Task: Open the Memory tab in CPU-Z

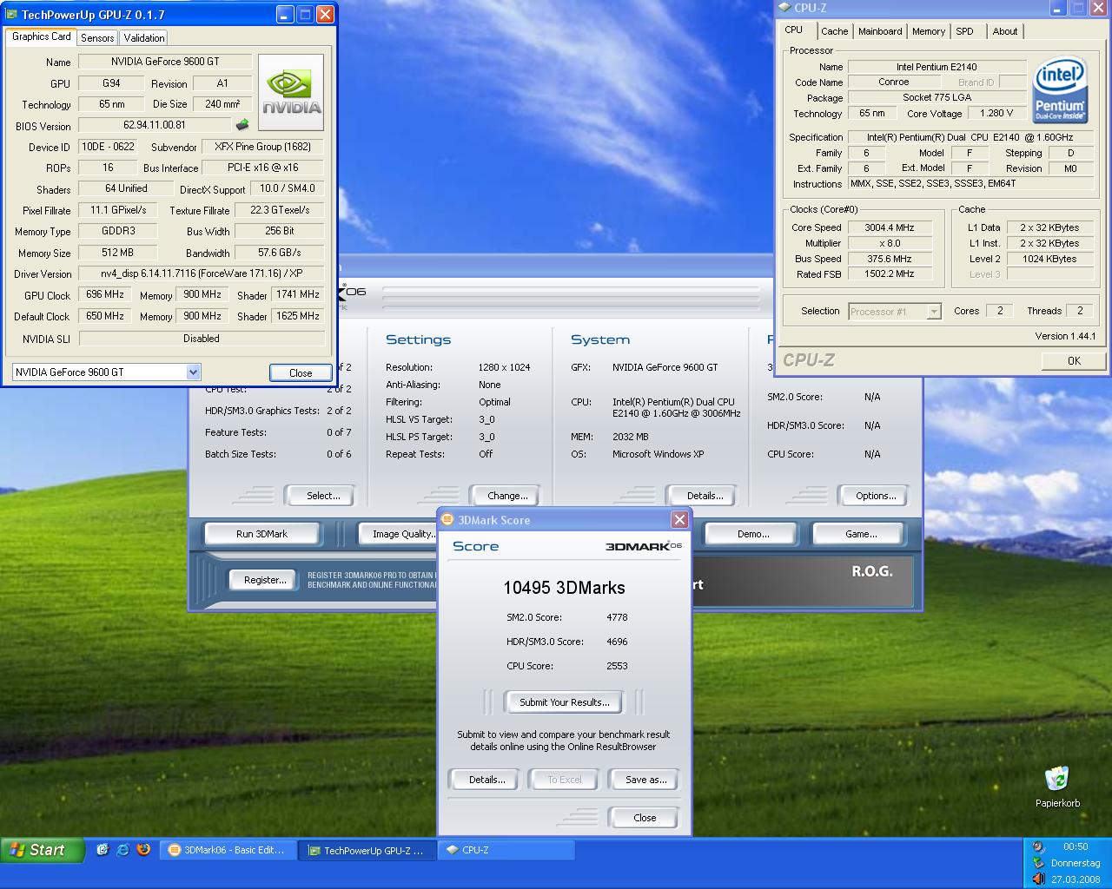Action: (x=929, y=31)
